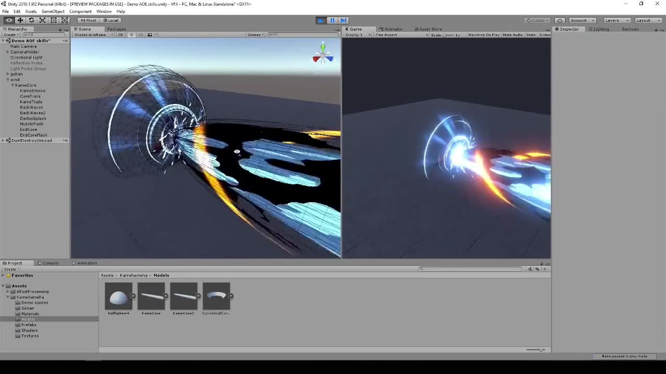Viewport: 666px width, 374px height.
Task: Click search by type icon in Project
Action: point(530,269)
